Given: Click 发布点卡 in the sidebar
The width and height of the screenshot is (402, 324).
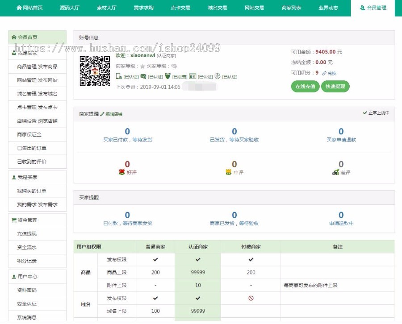Looking at the screenshot, I should pyautogui.click(x=48, y=107).
